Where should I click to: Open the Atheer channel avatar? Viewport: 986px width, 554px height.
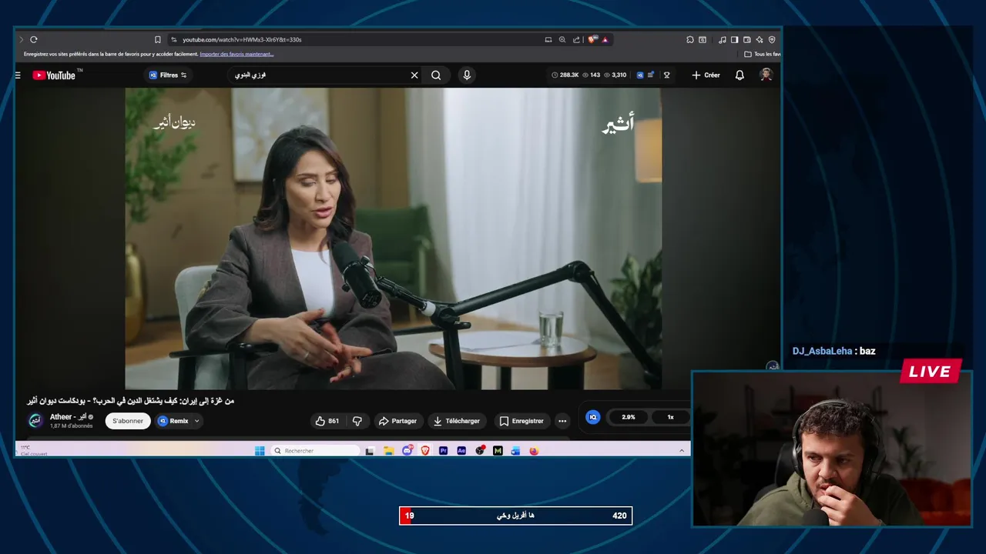(35, 420)
